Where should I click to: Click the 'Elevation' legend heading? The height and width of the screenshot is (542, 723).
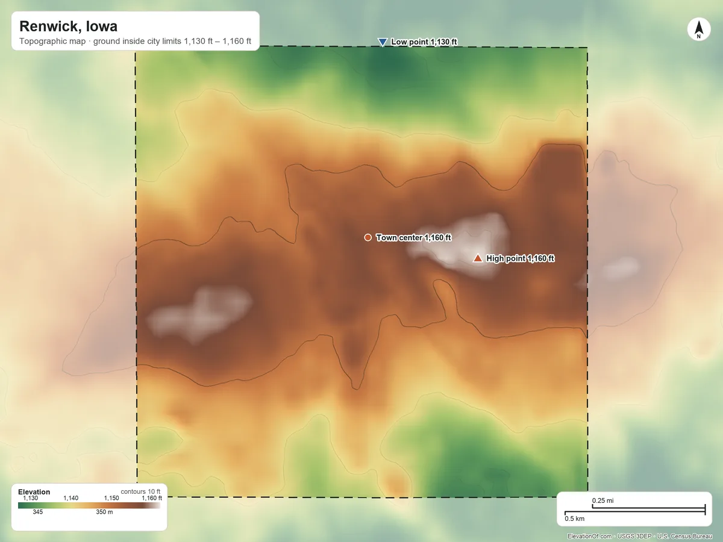(34, 492)
